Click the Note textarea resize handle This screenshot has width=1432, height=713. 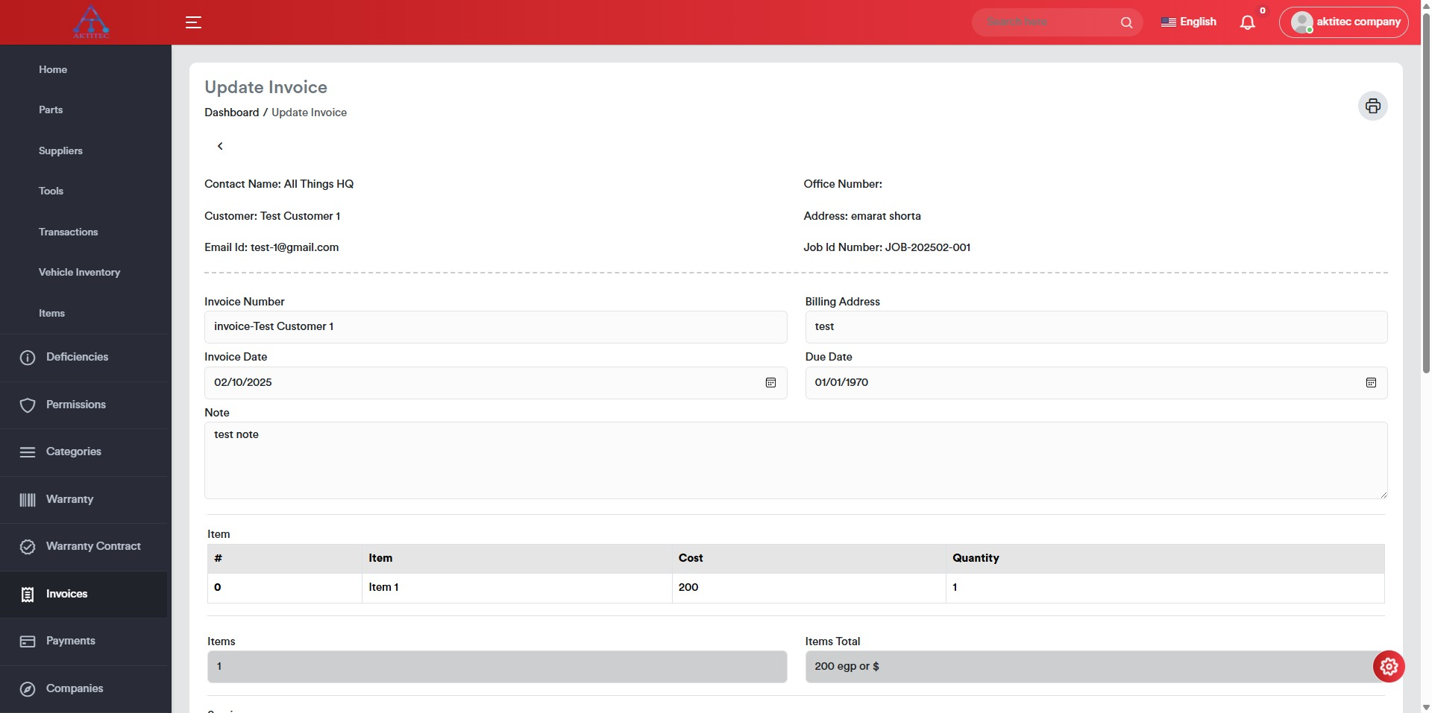point(1383,494)
